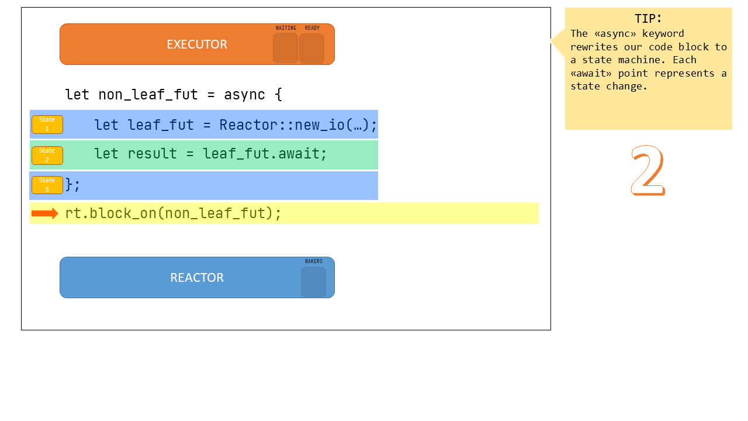Viewport: 748px width, 421px height.
Task: Select the State 3 badge
Action: [x=47, y=185]
